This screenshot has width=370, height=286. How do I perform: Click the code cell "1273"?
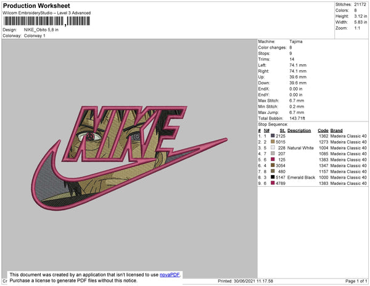[x=323, y=142]
